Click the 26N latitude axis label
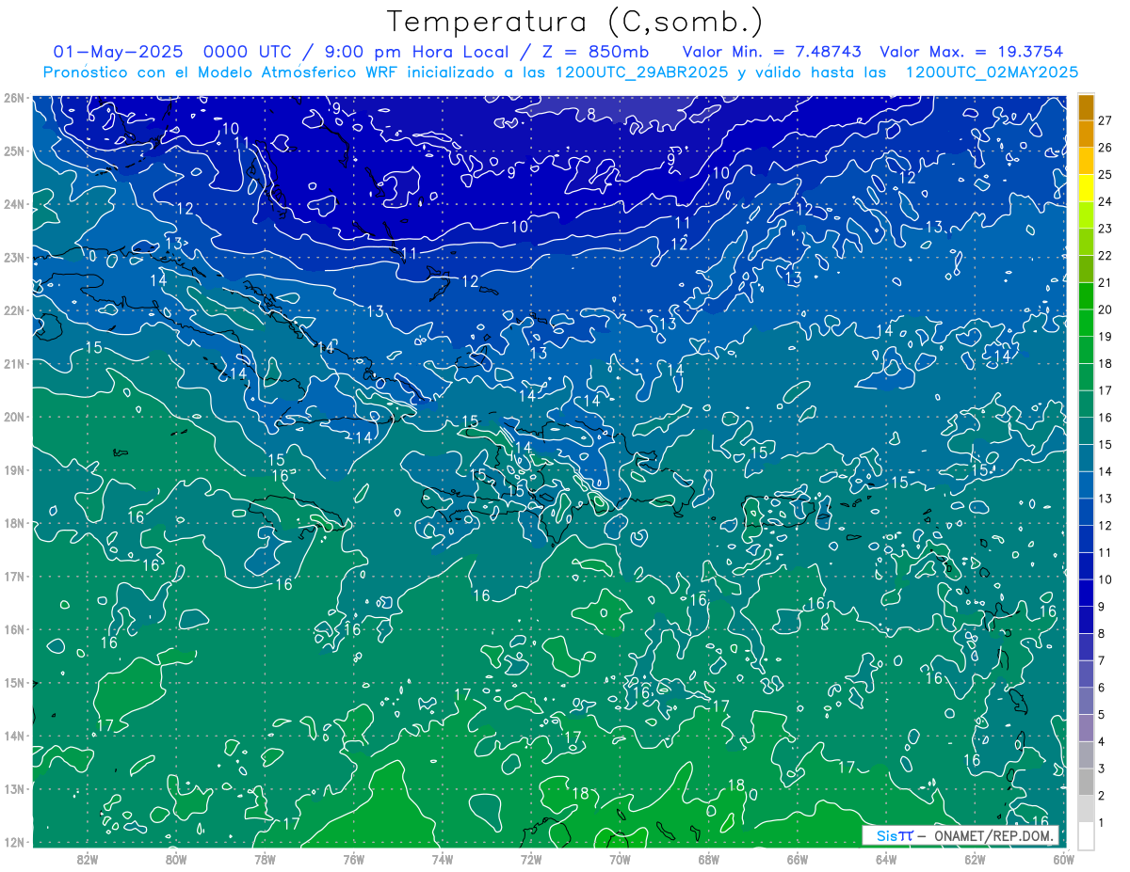Screen dimensions: 1130x872 [x=14, y=98]
